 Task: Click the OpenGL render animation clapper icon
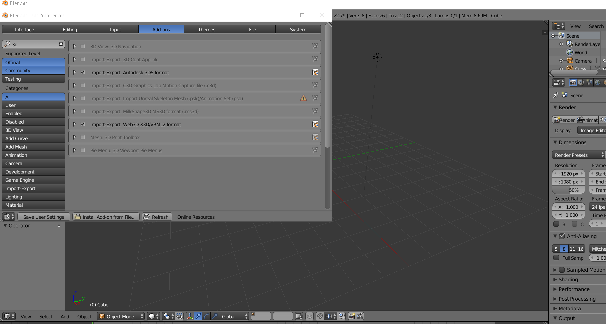click(x=360, y=316)
